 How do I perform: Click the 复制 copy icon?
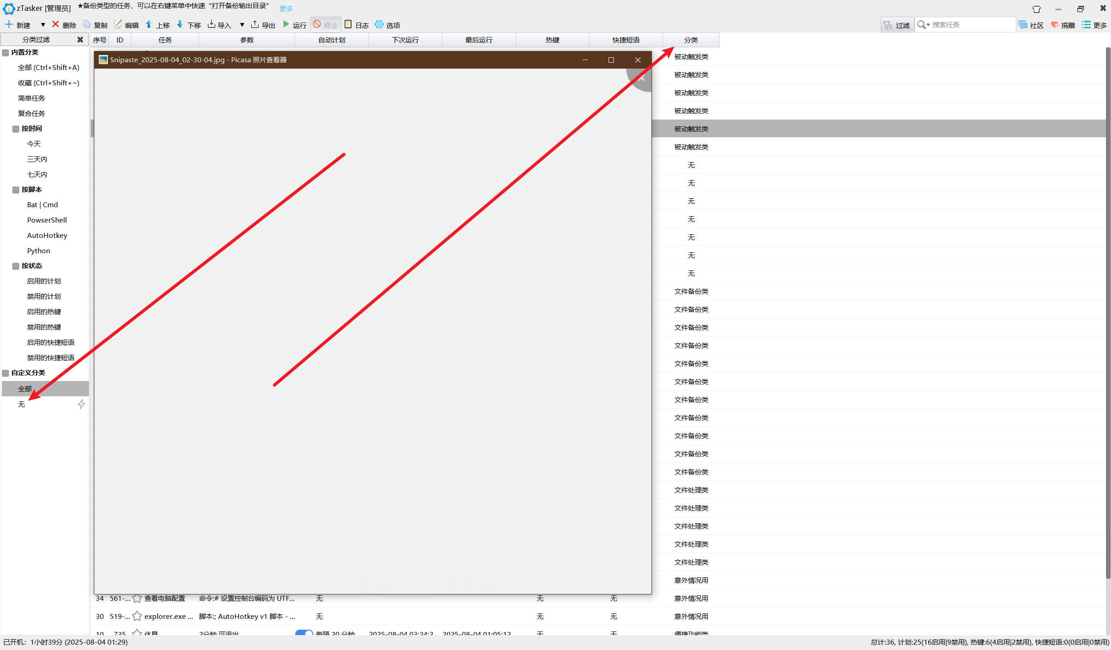[87, 24]
